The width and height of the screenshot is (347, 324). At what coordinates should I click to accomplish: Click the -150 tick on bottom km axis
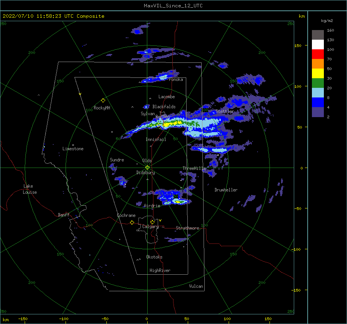tap(23, 319)
